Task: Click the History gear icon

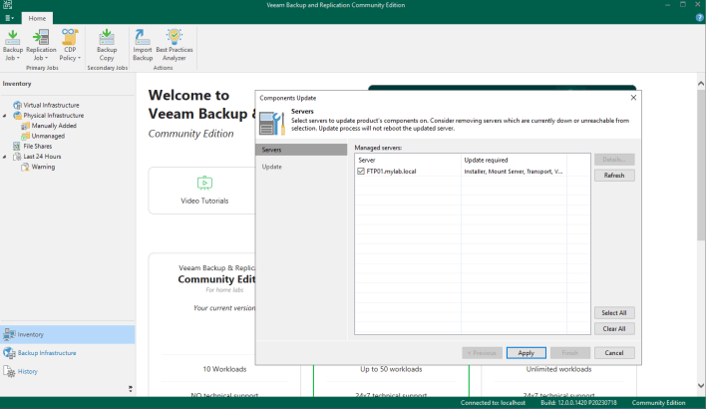Action: [9, 372]
